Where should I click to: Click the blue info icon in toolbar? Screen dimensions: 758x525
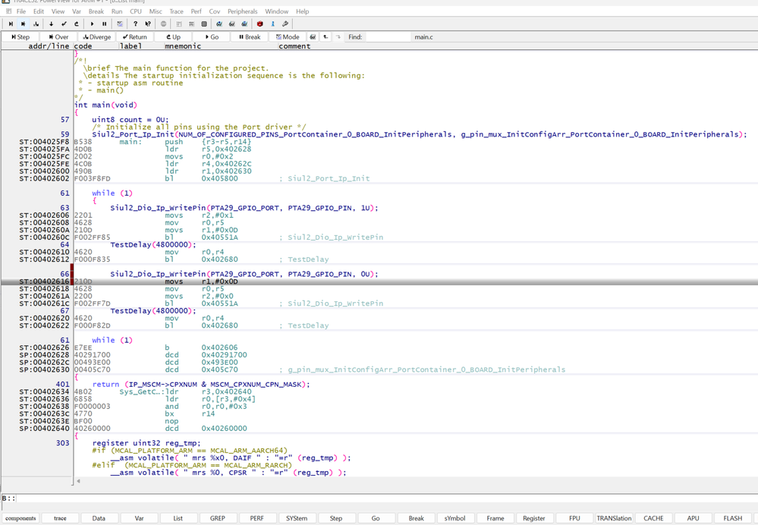[x=272, y=24]
